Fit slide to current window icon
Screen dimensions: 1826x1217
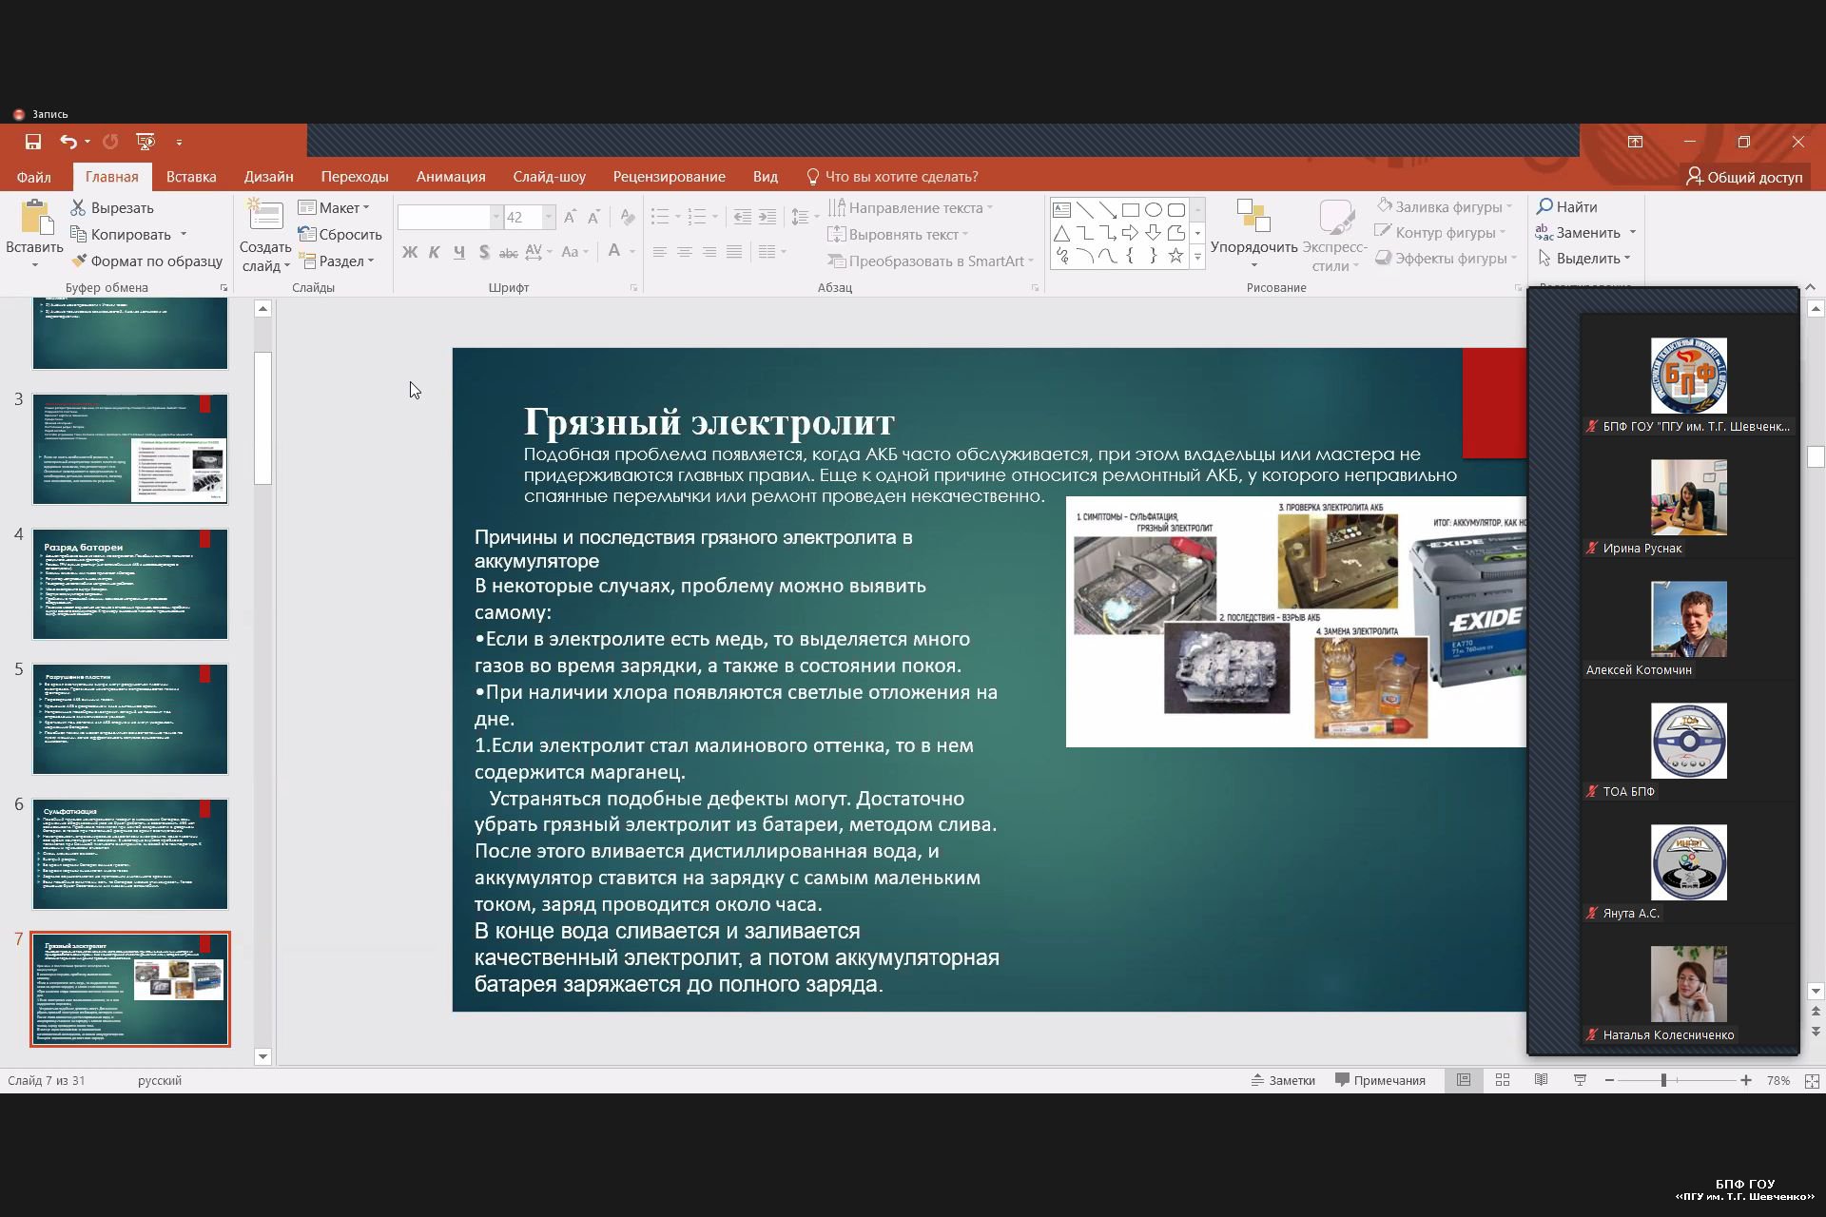[1812, 1080]
